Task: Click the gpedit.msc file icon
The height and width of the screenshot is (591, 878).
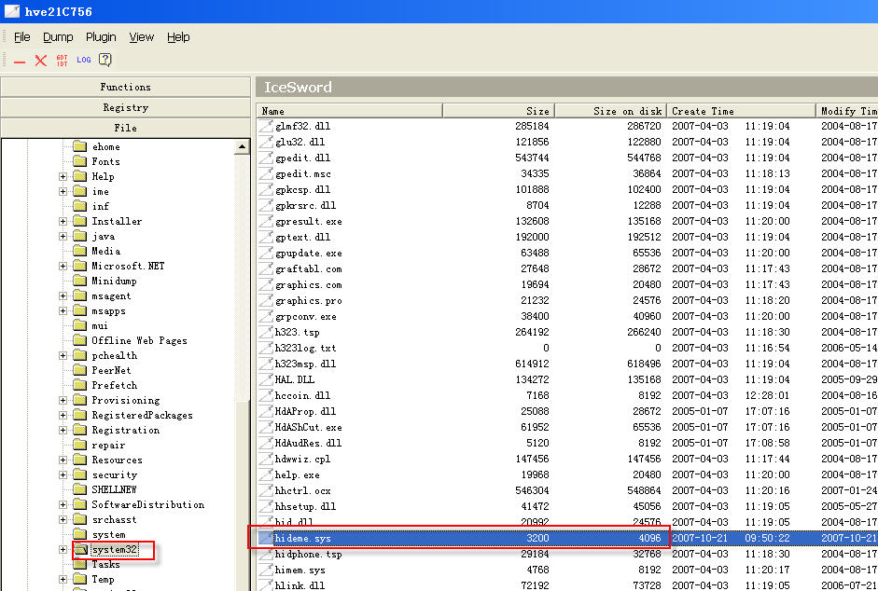Action: pos(266,173)
